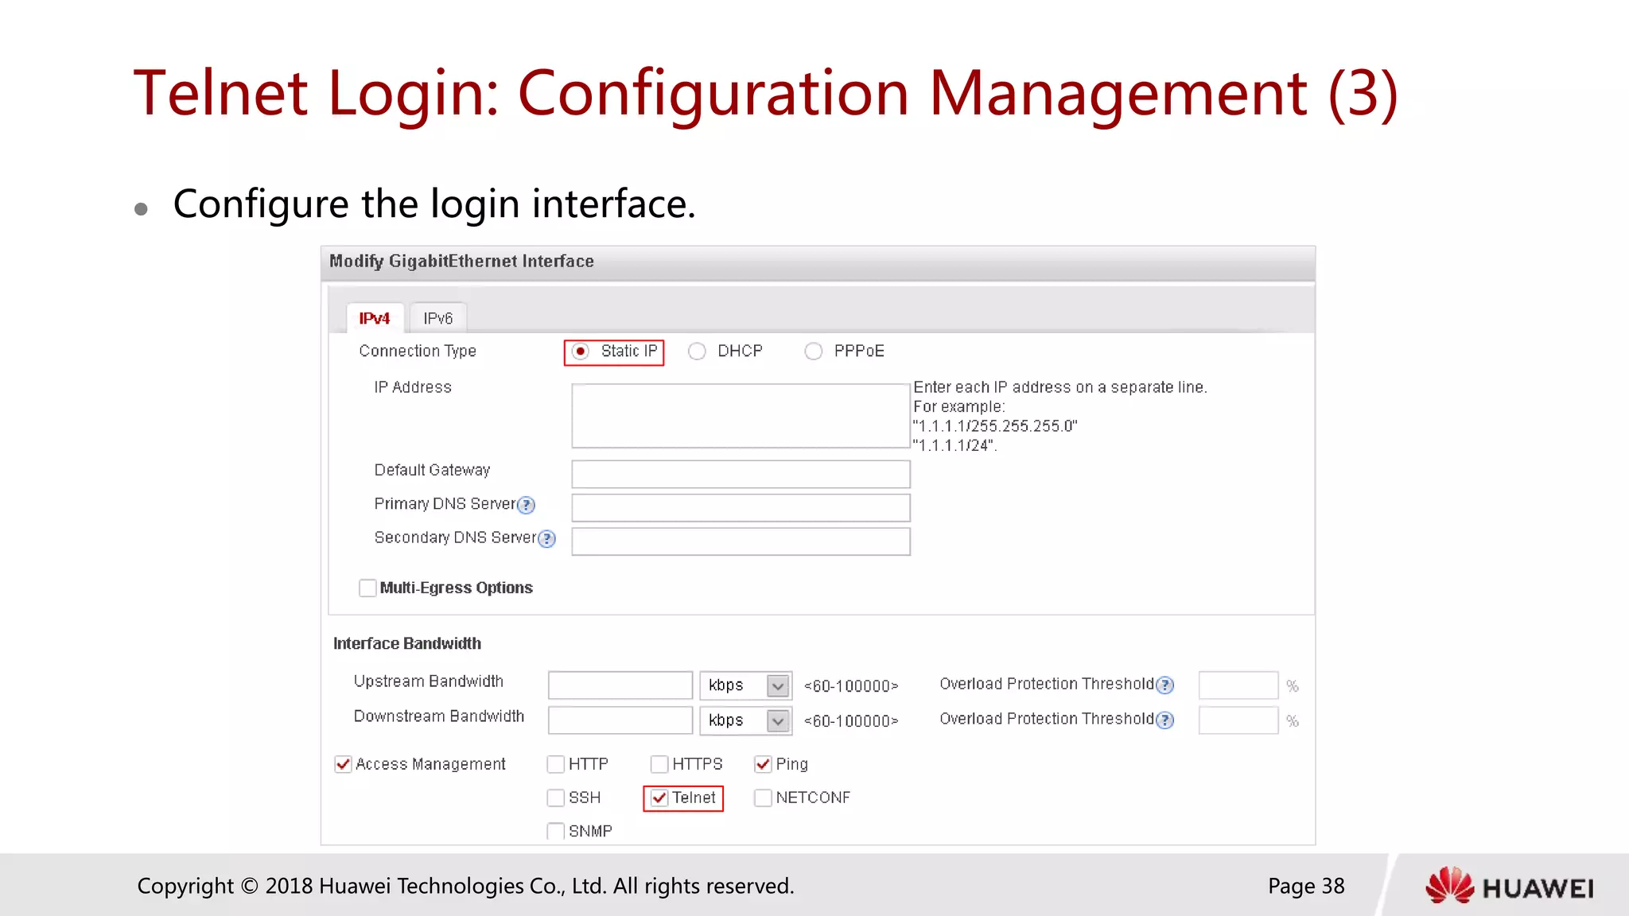1629x916 pixels.
Task: Click the Interface Bandwidth section heading
Action: pos(407,643)
